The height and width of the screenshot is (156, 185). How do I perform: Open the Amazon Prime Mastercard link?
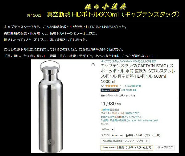pos(129,121)
